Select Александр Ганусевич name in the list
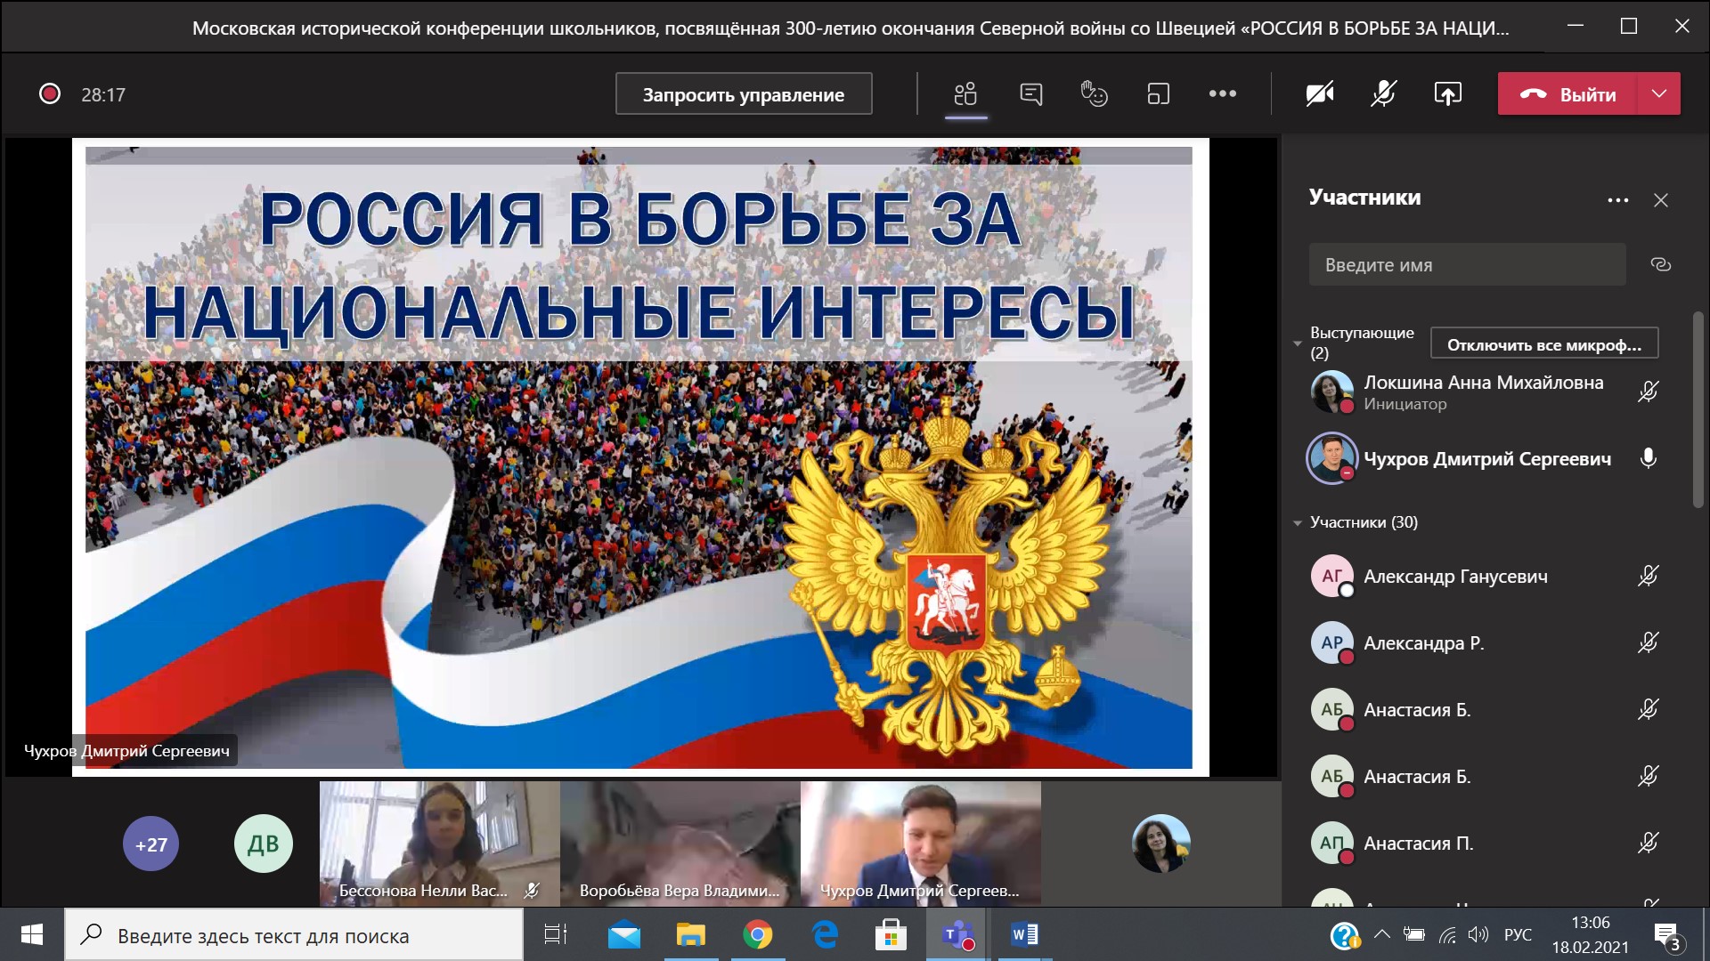Viewport: 1710px width, 961px height. 1455,577
